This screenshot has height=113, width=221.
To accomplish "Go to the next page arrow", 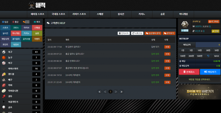I will pyautogui.click(x=116, y=92).
